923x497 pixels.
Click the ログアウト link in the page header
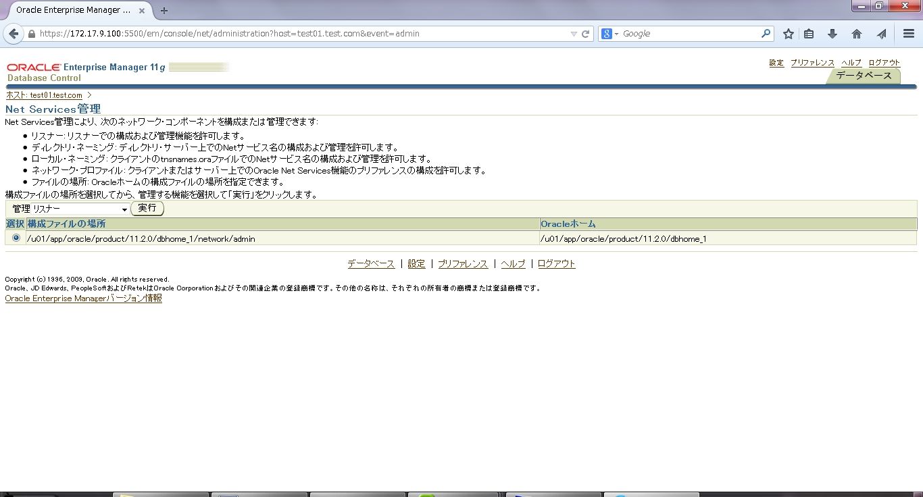point(884,63)
